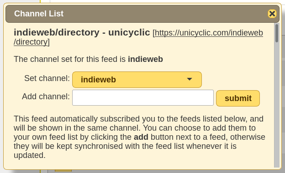
Task: Click the "/directory]" wrapped part of the link
Action: [32, 42]
